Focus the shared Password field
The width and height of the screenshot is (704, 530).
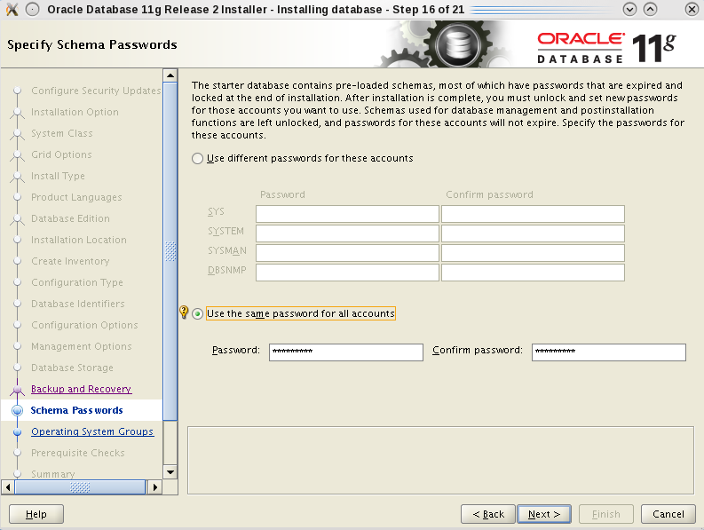346,352
